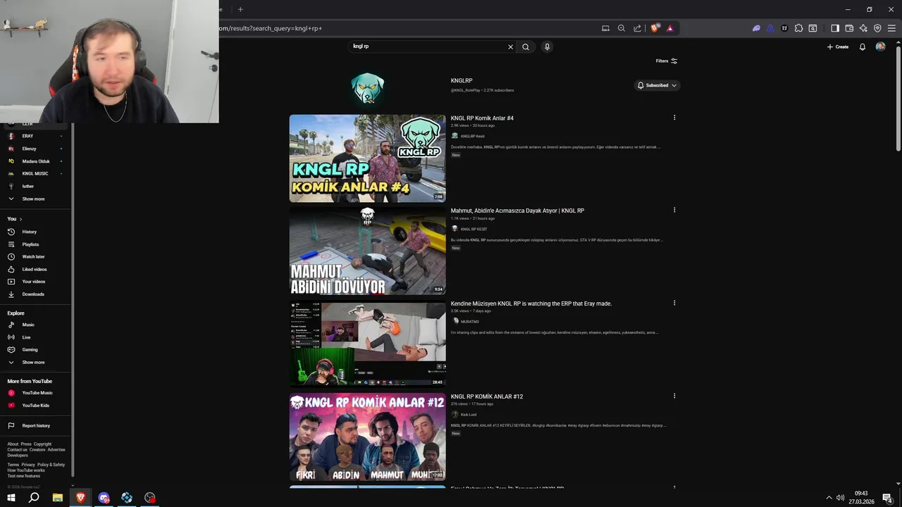Open Playlists in the sidebar
The image size is (902, 507).
pos(35,244)
